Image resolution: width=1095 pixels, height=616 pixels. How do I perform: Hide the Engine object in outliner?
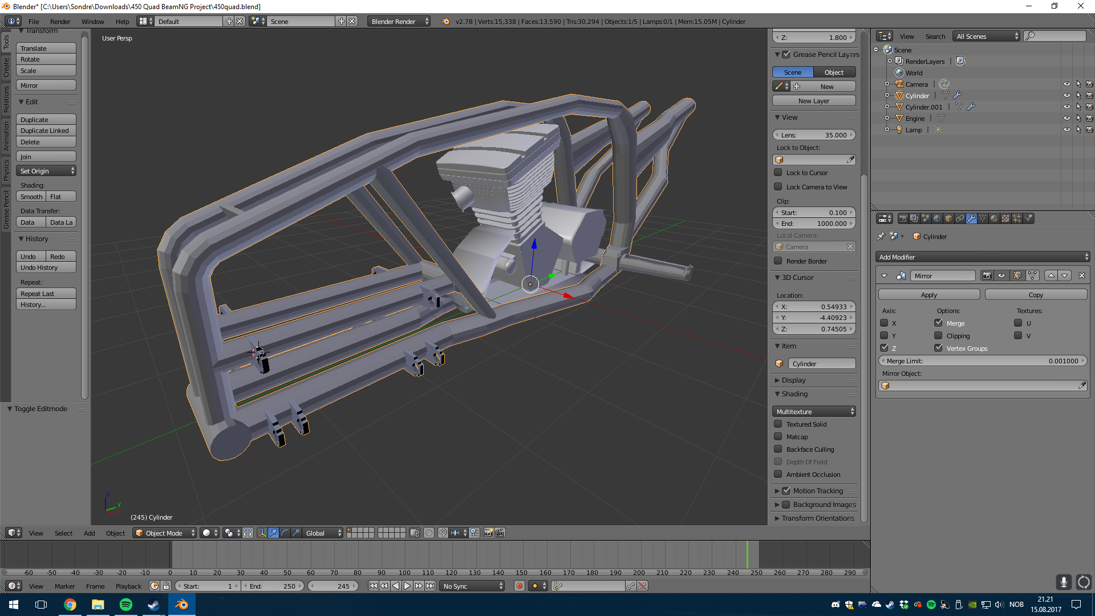click(x=1066, y=118)
